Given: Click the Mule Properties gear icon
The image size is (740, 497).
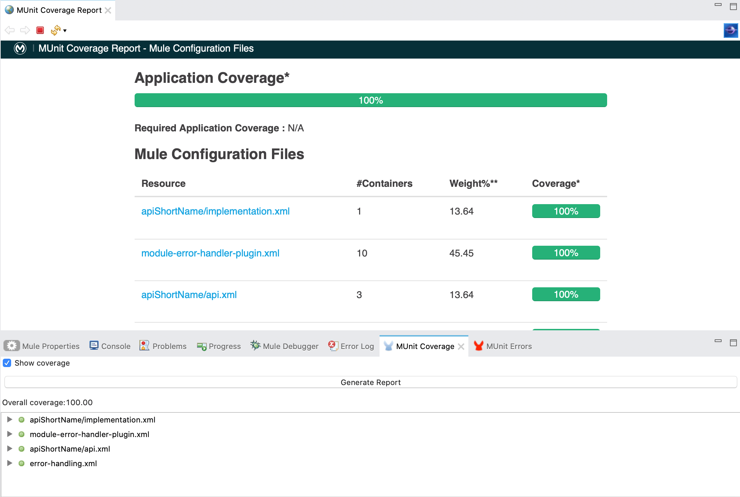Looking at the screenshot, I should [x=11, y=346].
